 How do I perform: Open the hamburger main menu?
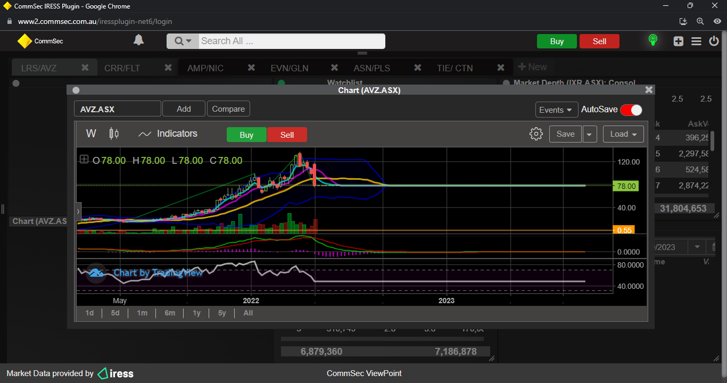click(696, 41)
